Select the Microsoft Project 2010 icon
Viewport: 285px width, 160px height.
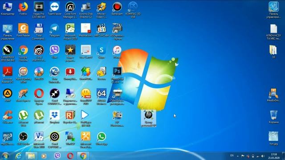[70, 32]
